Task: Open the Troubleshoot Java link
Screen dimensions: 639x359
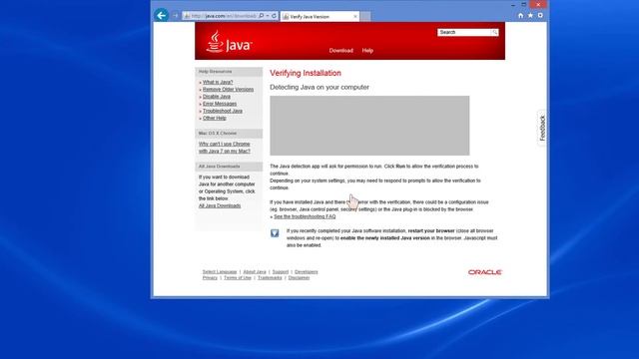Action: click(223, 111)
